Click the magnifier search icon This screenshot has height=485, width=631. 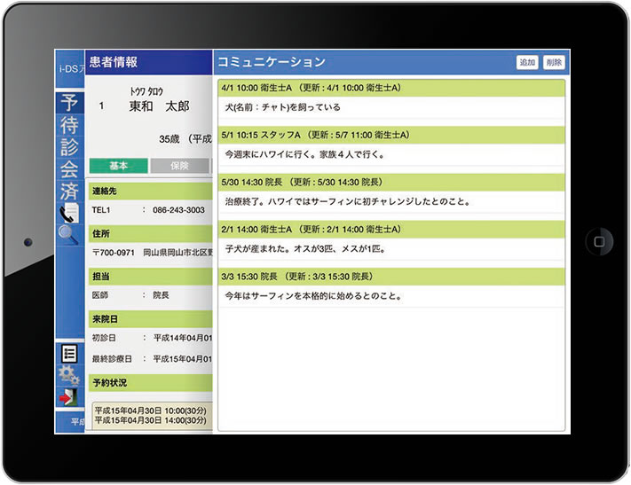(69, 234)
